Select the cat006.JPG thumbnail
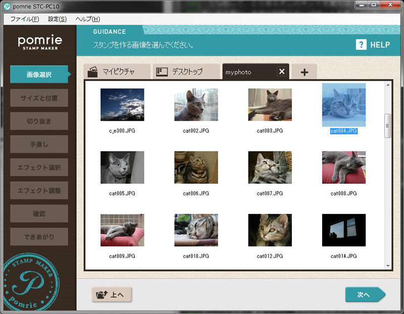 pos(196,168)
